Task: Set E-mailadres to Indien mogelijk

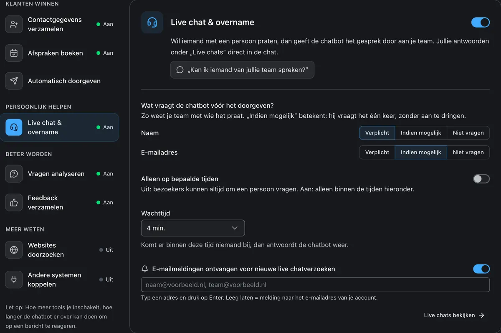Action: 421,153
